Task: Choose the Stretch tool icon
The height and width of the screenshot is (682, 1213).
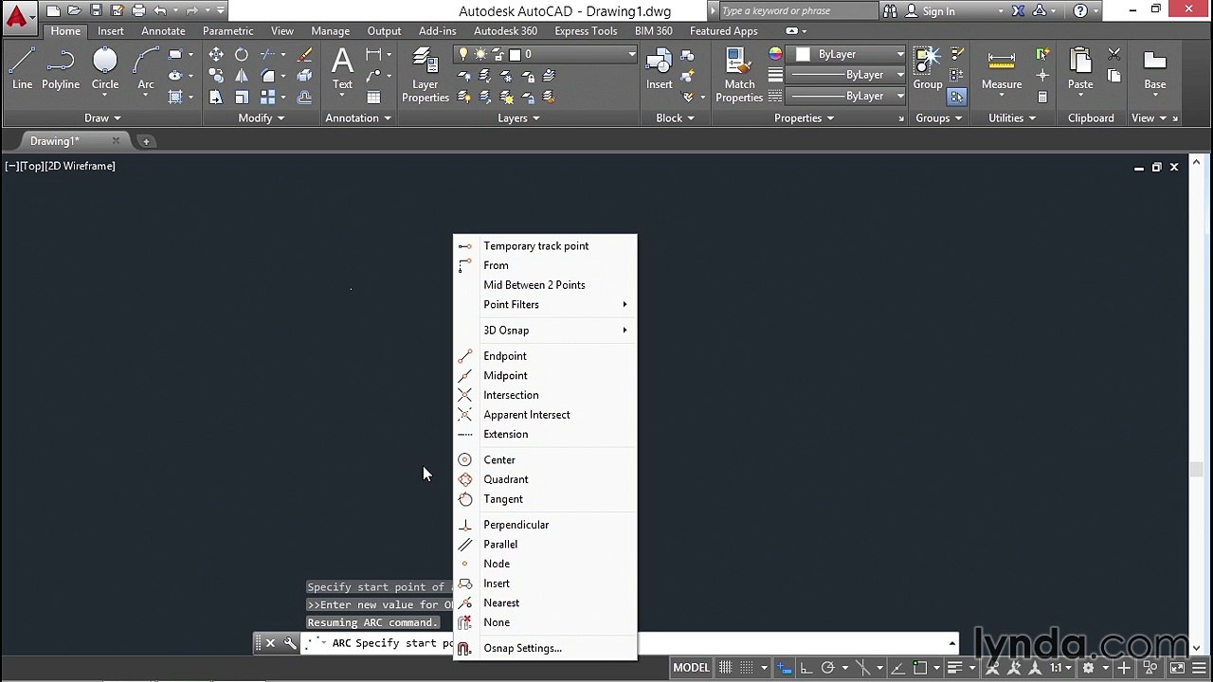Action: (216, 97)
